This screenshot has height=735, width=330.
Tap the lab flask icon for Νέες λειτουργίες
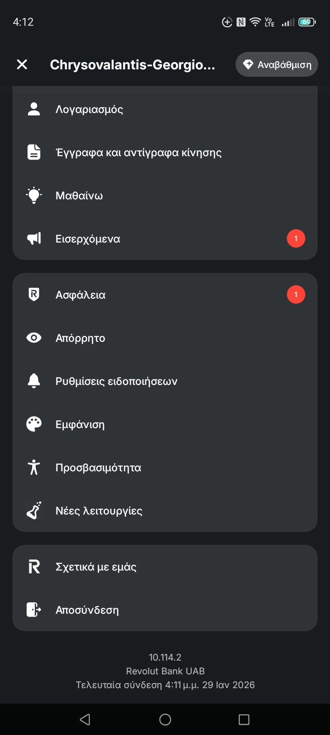(34, 511)
